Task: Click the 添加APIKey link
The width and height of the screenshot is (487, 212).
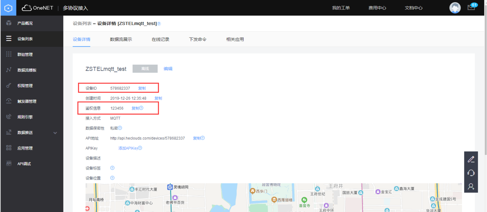Action: [128, 148]
